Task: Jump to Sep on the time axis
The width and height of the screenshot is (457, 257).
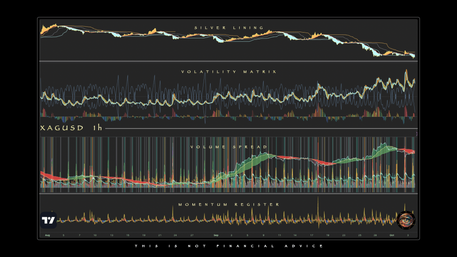Action: (216, 235)
